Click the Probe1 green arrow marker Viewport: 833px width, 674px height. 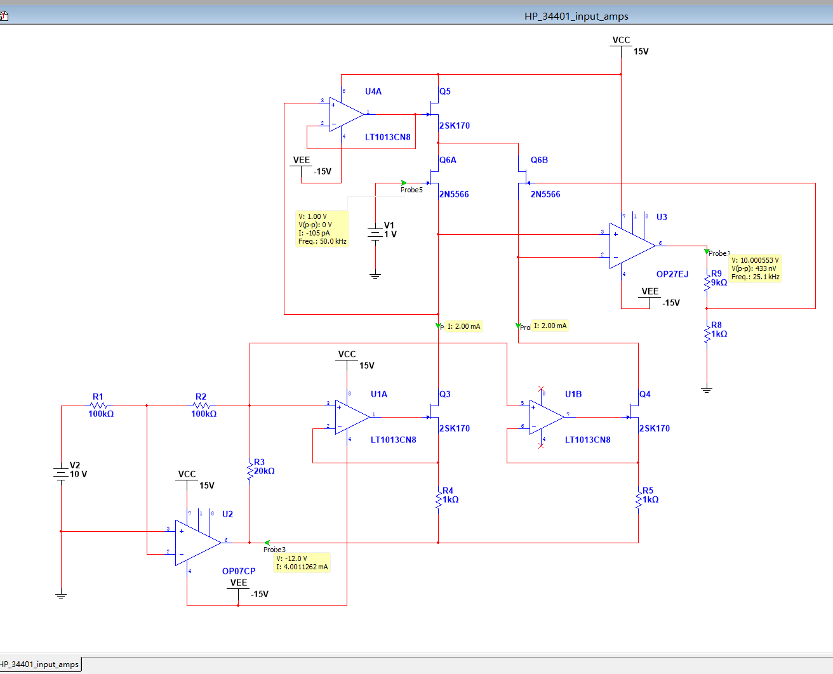(x=707, y=252)
